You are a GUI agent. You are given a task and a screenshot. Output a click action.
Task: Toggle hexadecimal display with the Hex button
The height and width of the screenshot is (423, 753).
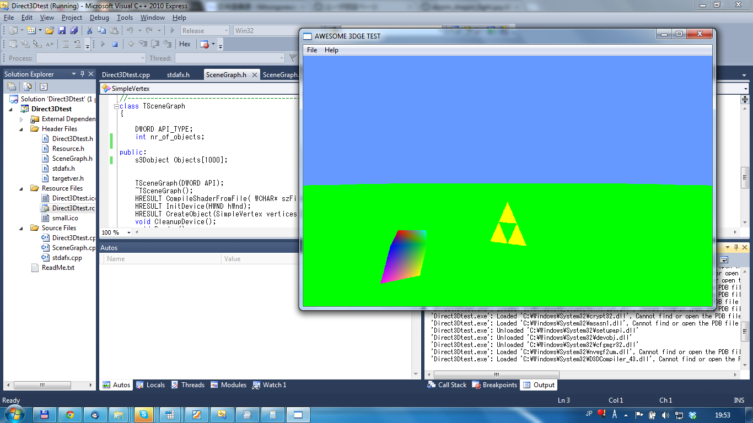(x=184, y=44)
